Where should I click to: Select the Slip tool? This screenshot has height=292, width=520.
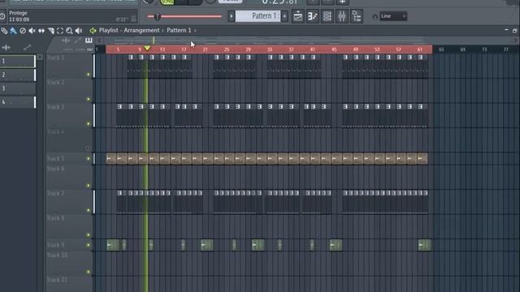[x=41, y=31]
